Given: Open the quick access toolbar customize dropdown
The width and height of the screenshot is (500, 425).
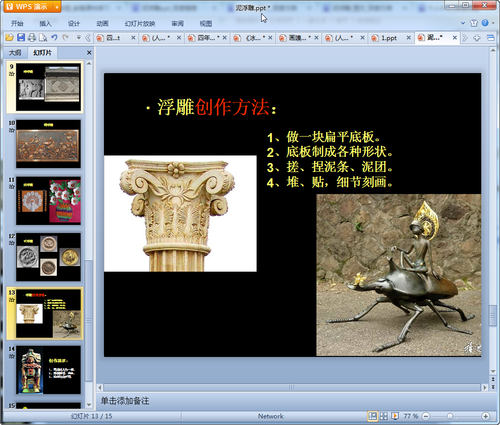Looking at the screenshot, I should coord(79,38).
